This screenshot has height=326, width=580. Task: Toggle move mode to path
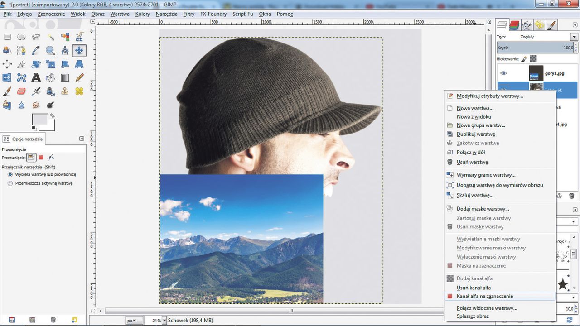pyautogui.click(x=51, y=158)
